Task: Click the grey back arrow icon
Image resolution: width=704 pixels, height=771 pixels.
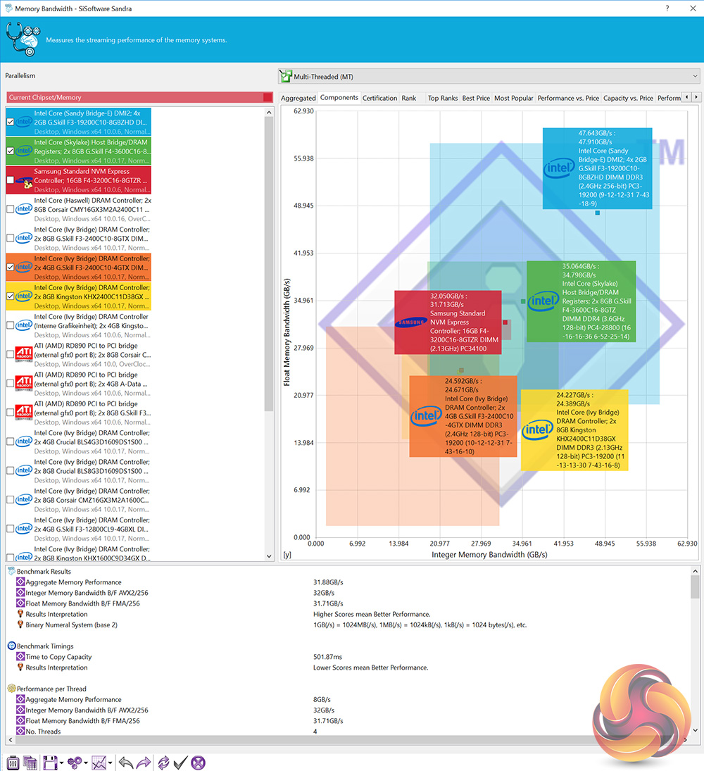Action: [x=126, y=763]
